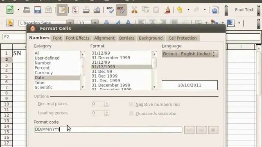Select All in the Category list

tap(57, 53)
